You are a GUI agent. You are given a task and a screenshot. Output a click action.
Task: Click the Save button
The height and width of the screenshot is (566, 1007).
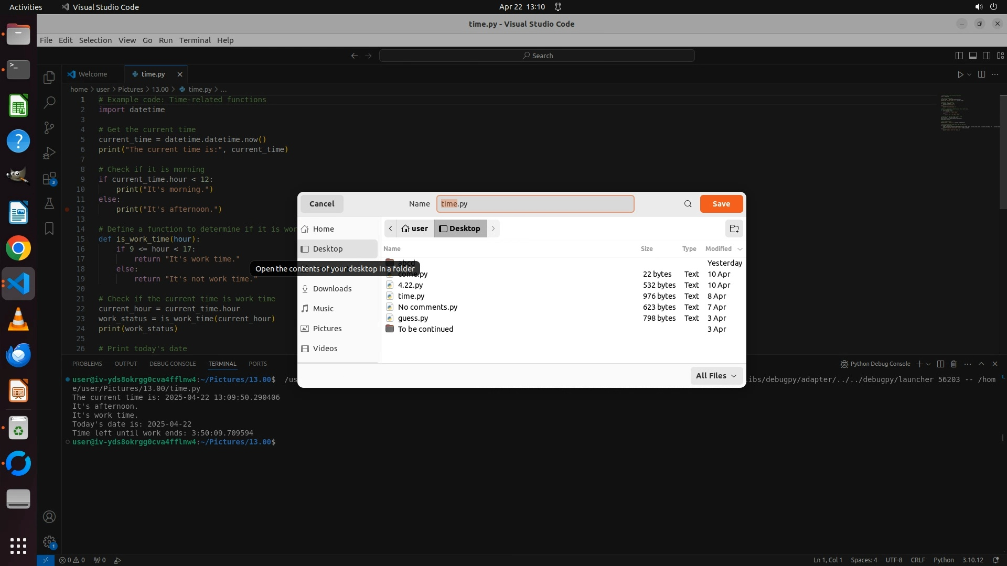(721, 204)
